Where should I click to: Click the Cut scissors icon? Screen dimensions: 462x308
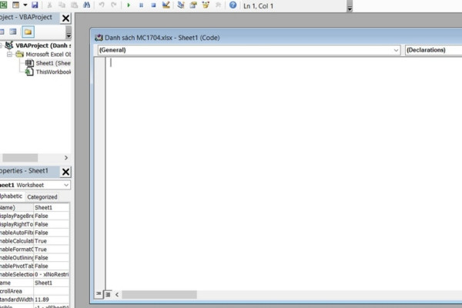tap(49, 5)
